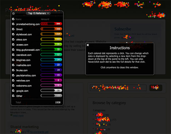Toggle the Other referrer checkbox
Viewport: 171px width, 134px height.
click(x=13, y=96)
